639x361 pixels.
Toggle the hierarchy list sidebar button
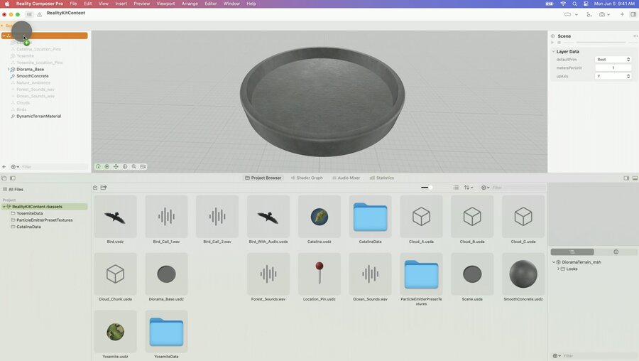[x=29, y=15]
